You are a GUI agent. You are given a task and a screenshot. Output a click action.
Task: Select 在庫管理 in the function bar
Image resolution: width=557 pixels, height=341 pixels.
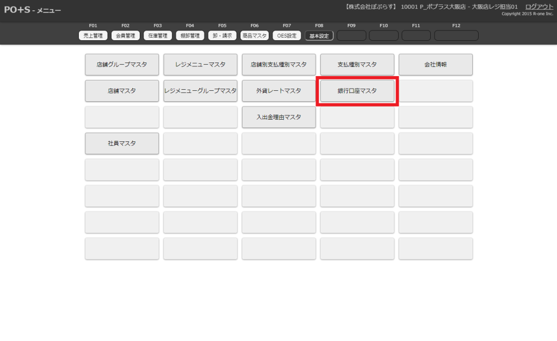[x=158, y=36]
